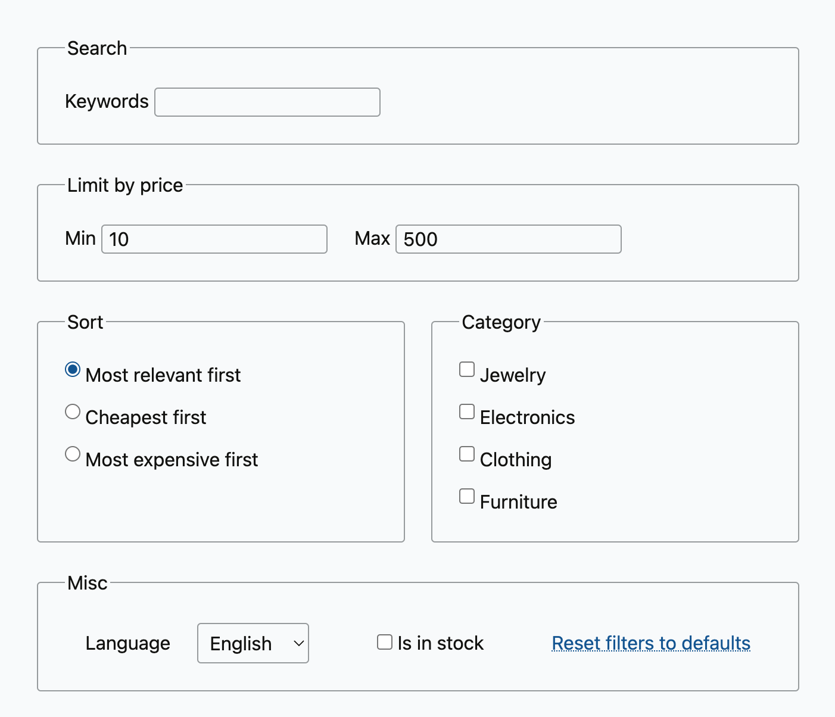Click Reset filters to defaults link
Viewport: 835px width, 717px height.
(x=651, y=643)
